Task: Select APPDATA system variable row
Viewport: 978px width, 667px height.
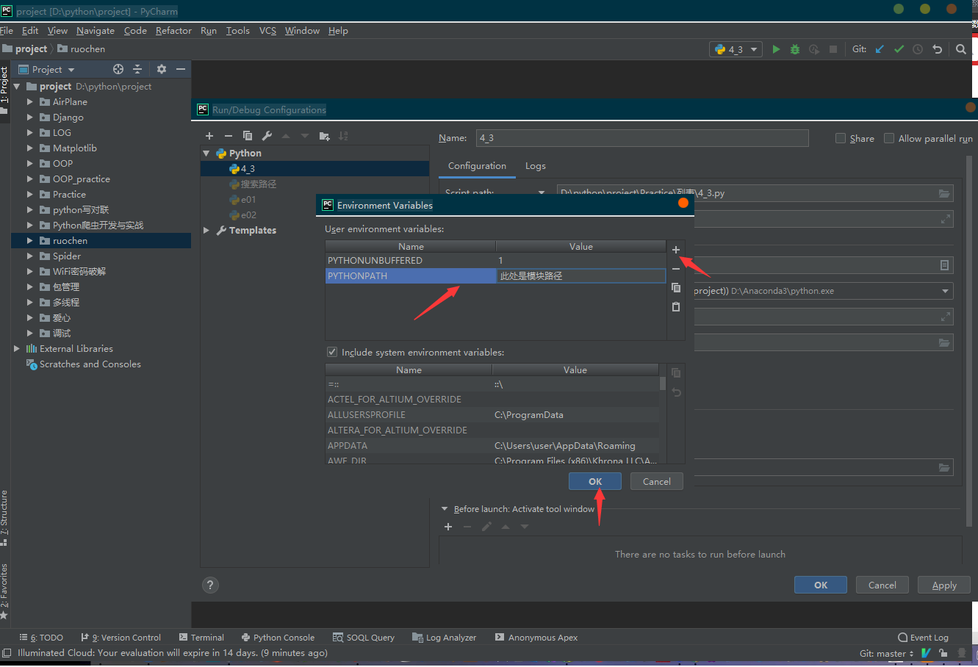Action: (492, 446)
